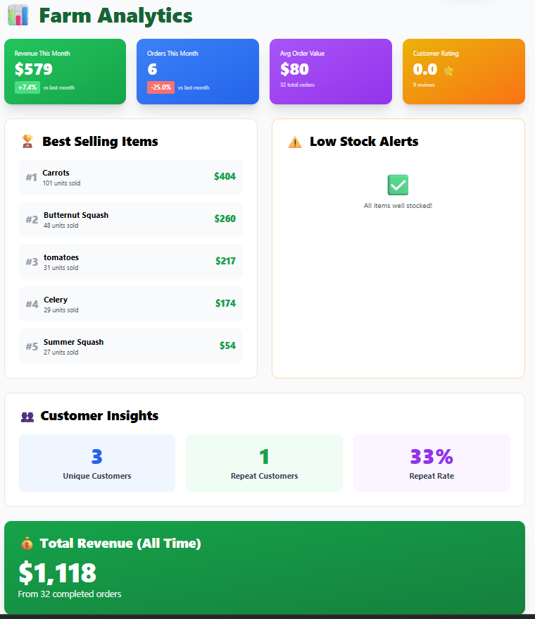Viewport: 535px width, 619px height.
Task: Click the Repeat Customers tile
Action: [x=264, y=463]
